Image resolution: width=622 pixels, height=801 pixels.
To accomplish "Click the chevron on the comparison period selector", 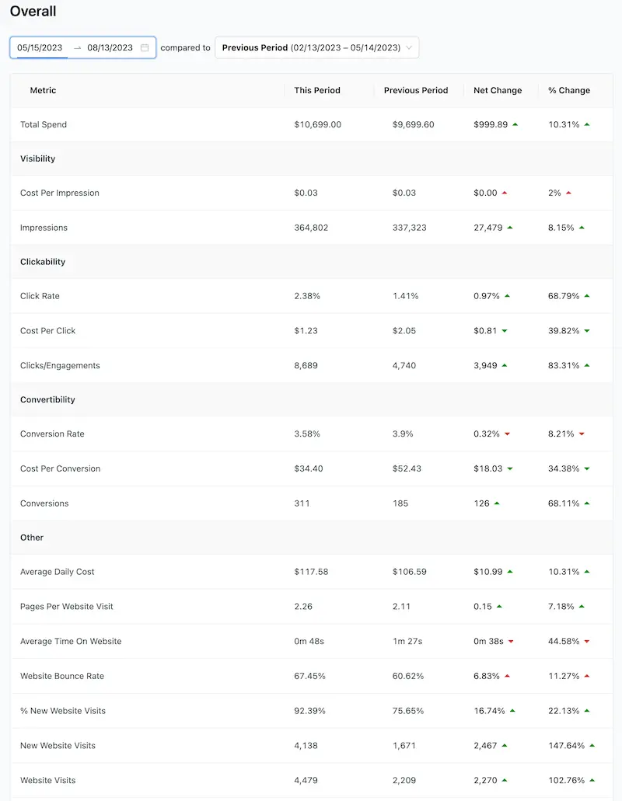I will pyautogui.click(x=409, y=47).
